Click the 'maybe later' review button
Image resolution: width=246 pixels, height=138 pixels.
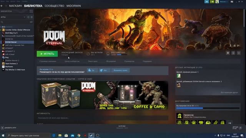tap(120, 71)
